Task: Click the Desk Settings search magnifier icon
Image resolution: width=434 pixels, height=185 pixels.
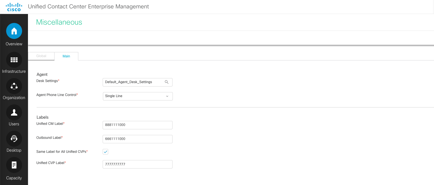Action: click(x=167, y=82)
